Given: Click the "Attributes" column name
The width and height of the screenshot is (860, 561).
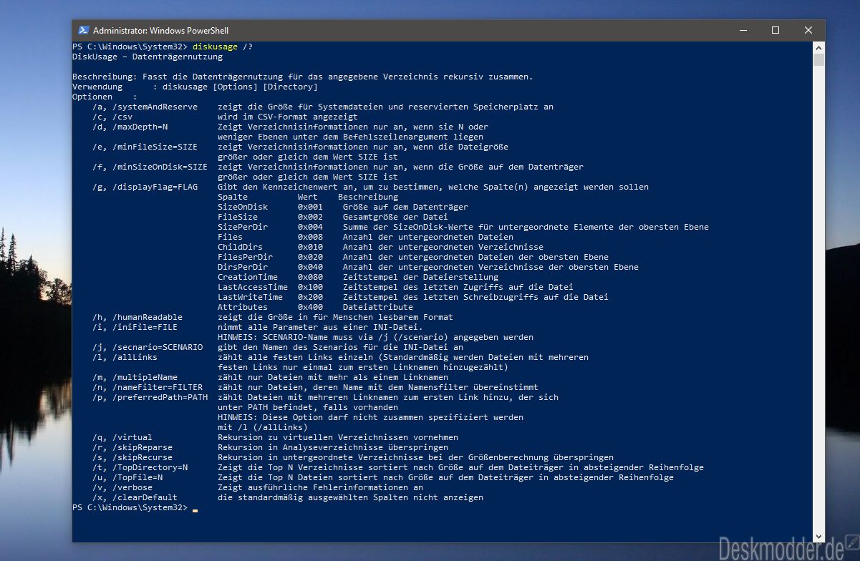Looking at the screenshot, I should 243,307.
